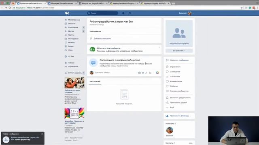This screenshot has height=145, width=259.
Task: Open События in the community menu
Action: (174, 86)
